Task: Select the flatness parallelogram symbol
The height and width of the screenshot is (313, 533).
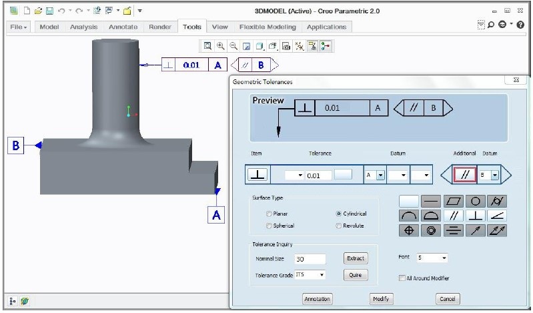Action: click(x=454, y=202)
